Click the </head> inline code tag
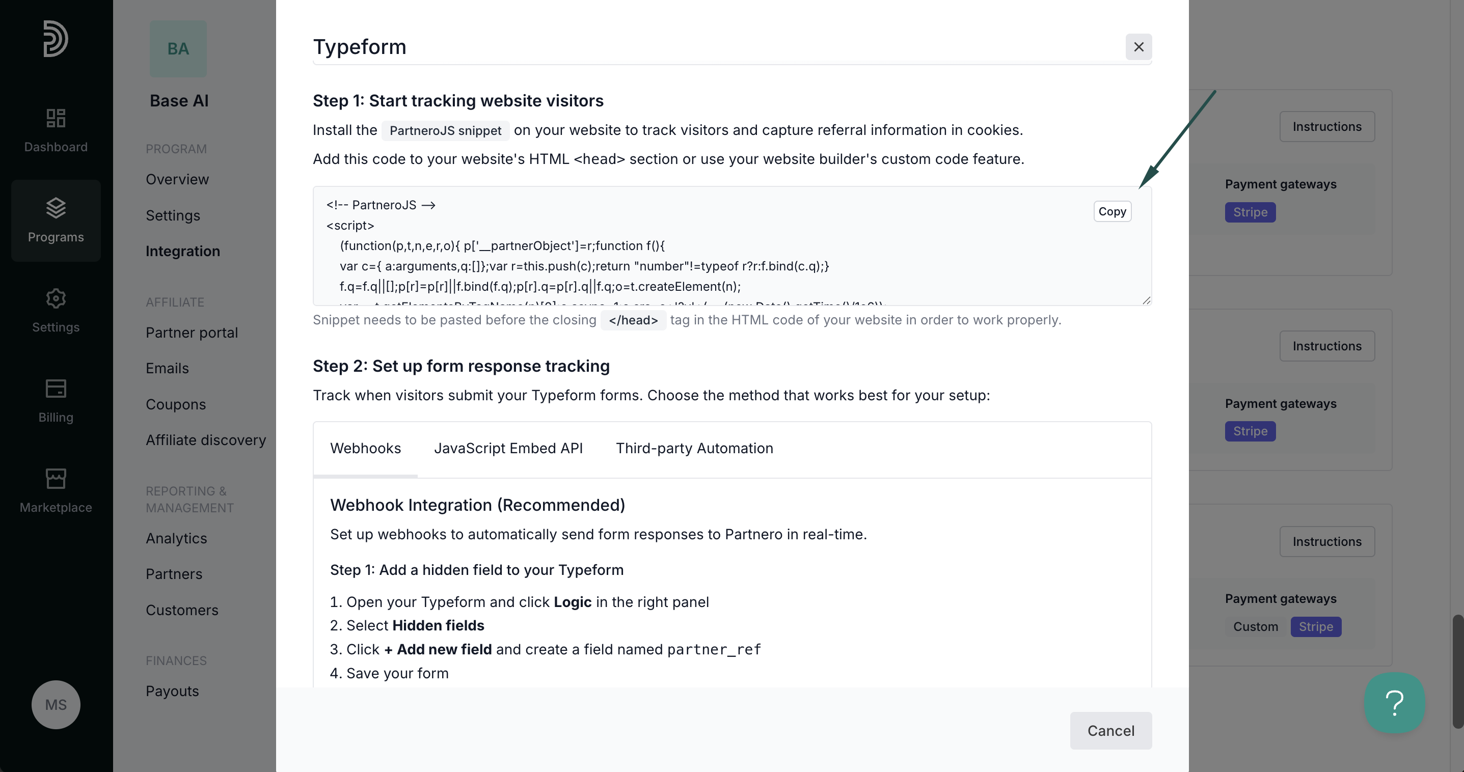The width and height of the screenshot is (1464, 772). (x=633, y=320)
